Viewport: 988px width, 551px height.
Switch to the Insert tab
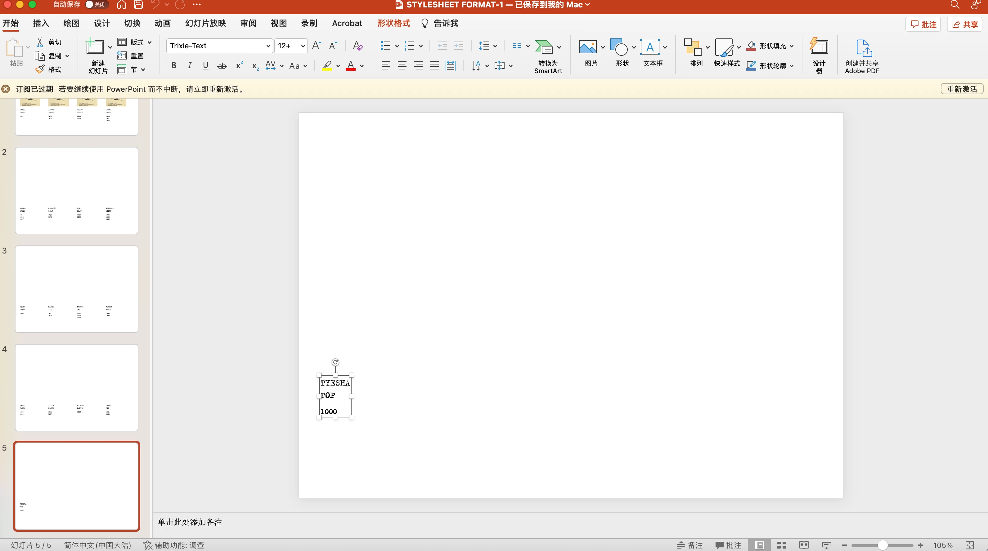(x=41, y=23)
